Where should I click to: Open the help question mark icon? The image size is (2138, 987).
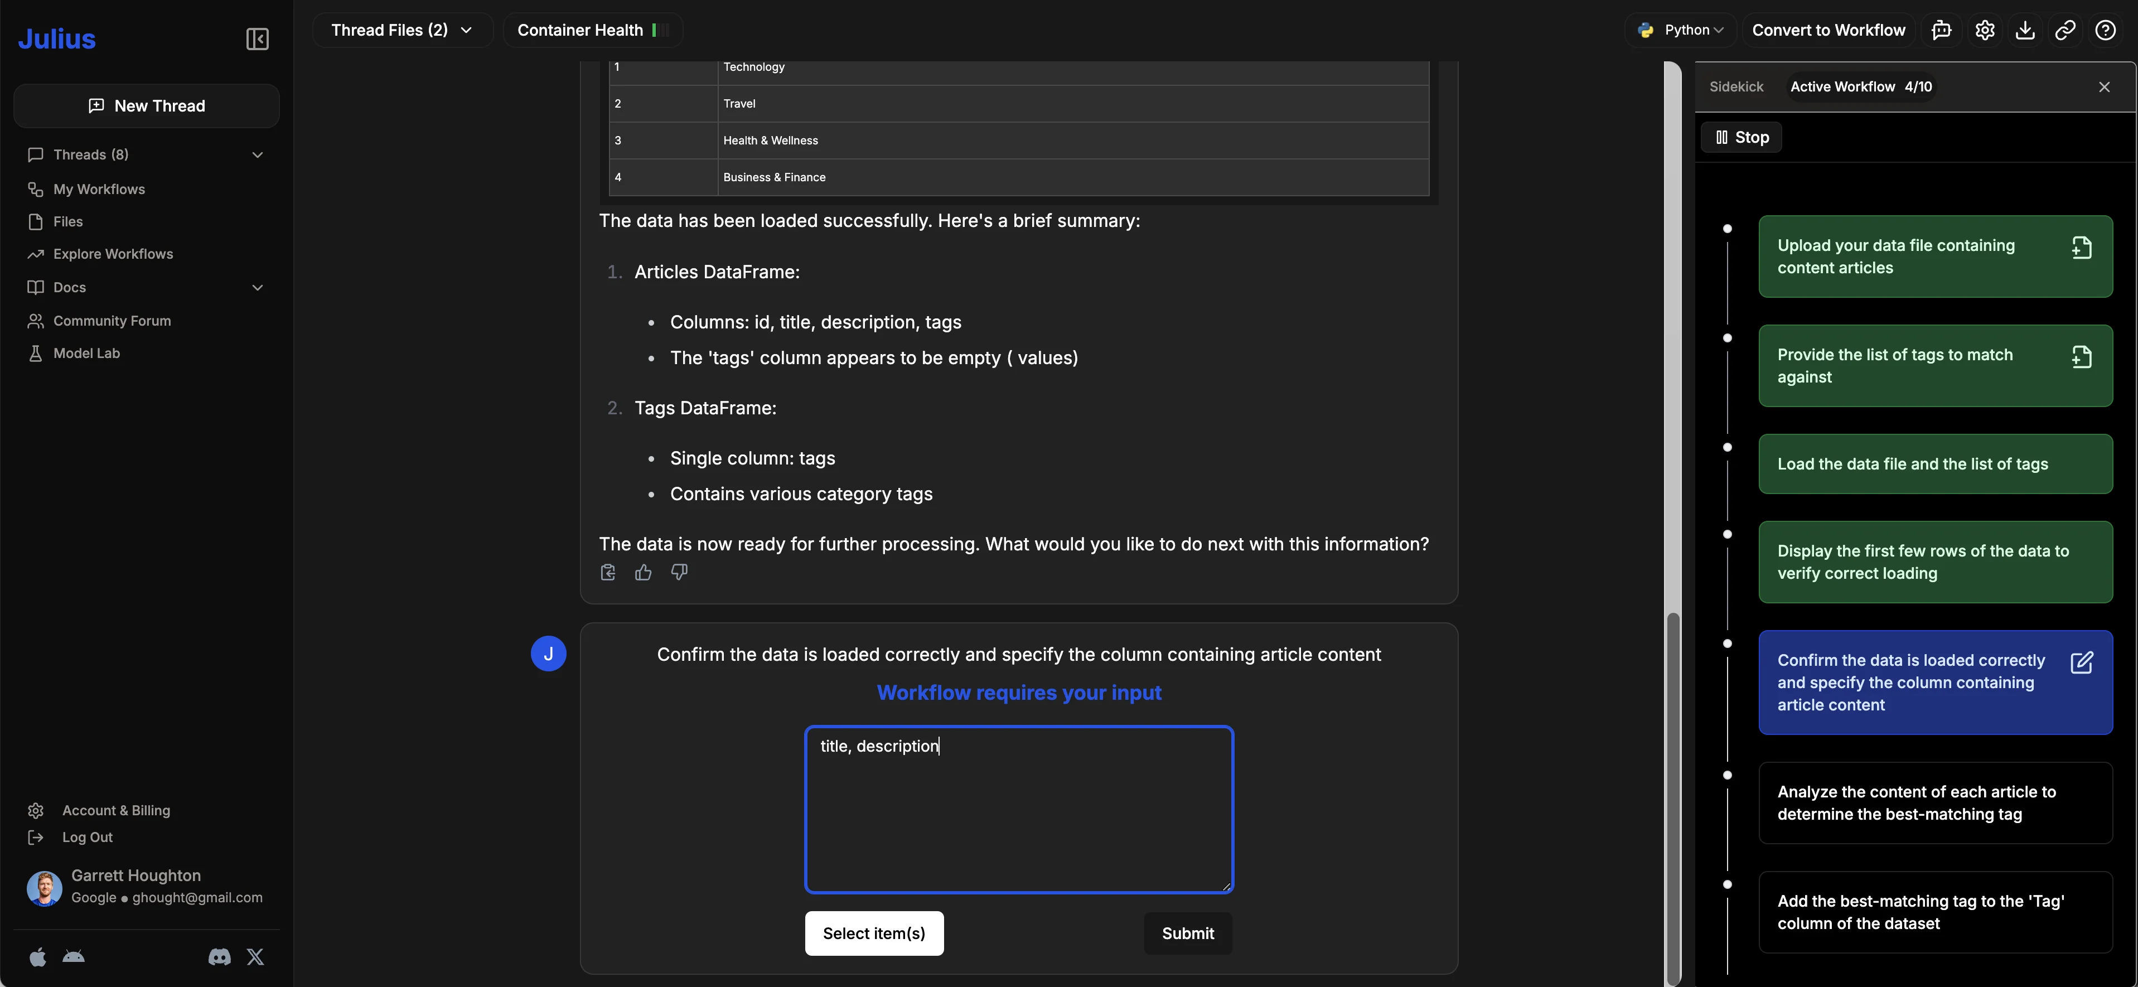click(x=2106, y=31)
